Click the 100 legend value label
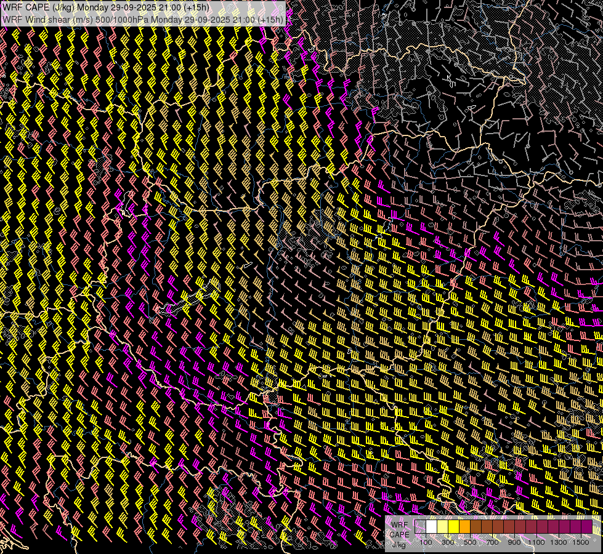 point(426,542)
